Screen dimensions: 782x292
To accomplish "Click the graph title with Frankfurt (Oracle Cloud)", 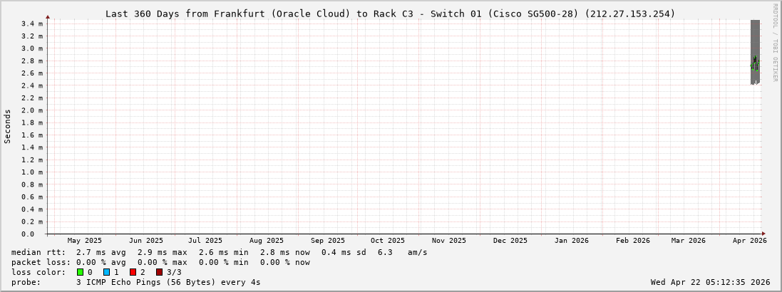I will (x=390, y=14).
